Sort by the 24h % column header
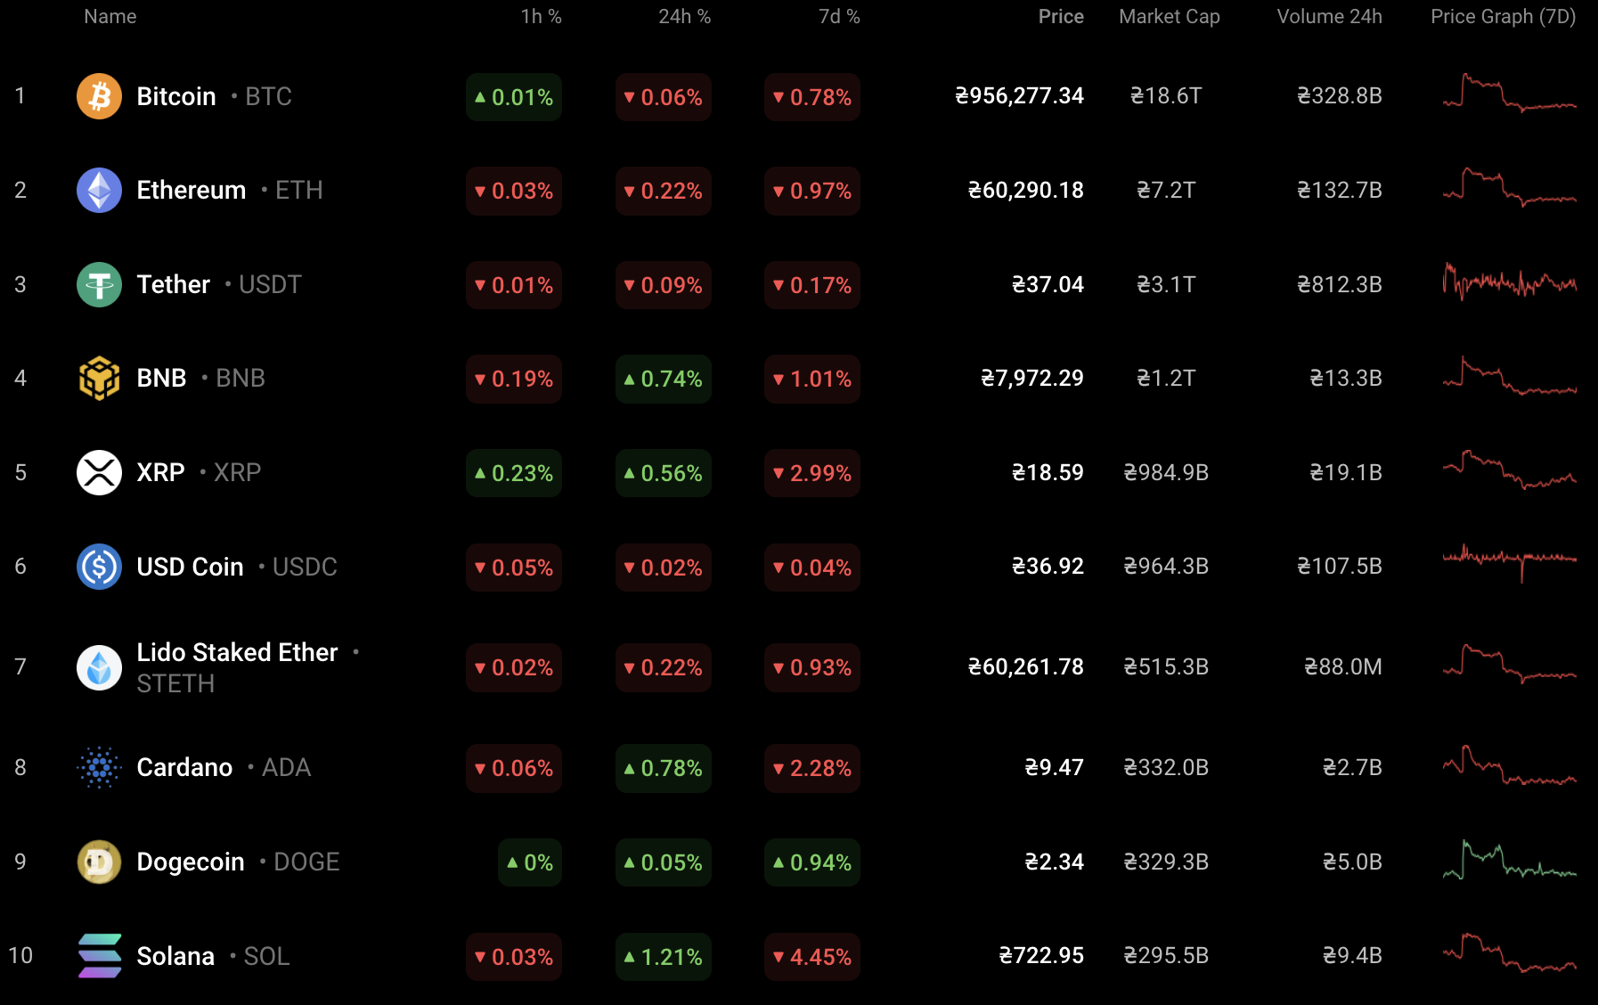This screenshot has width=1598, height=1005. coord(684,17)
